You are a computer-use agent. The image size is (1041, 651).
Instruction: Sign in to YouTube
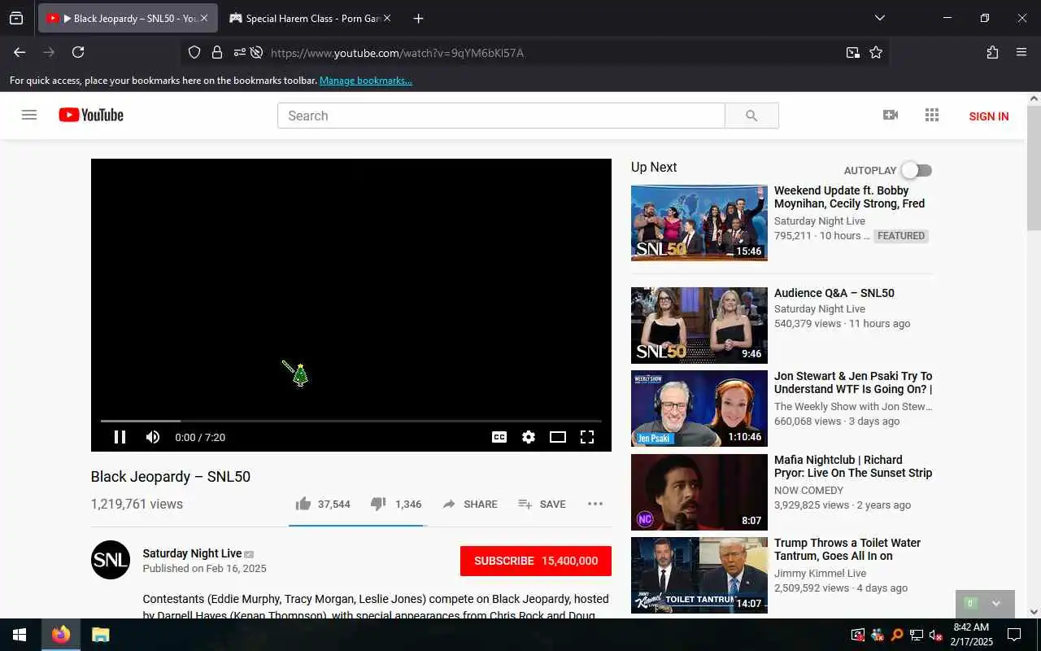click(x=989, y=116)
